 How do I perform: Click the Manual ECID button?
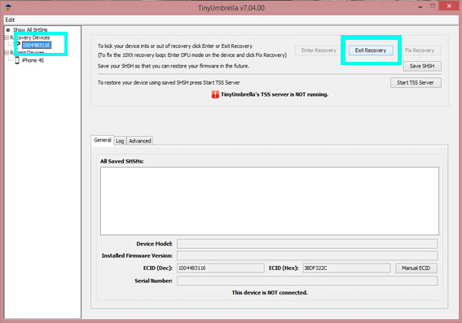click(x=416, y=268)
